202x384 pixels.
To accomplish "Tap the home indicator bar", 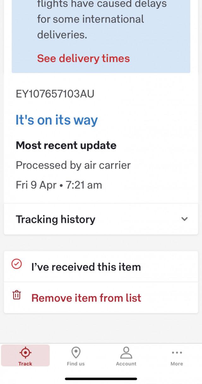I will [x=101, y=379].
